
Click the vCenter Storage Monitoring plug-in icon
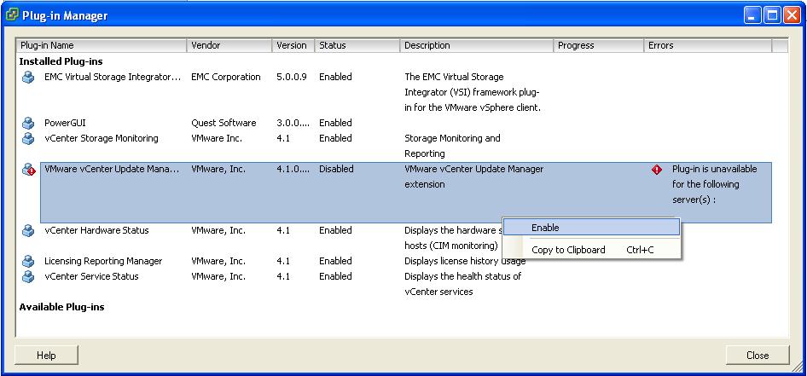(x=28, y=138)
